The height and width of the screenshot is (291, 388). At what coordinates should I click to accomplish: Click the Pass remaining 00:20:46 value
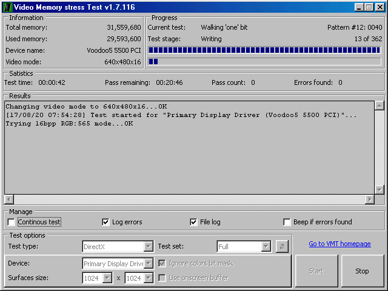click(x=169, y=82)
